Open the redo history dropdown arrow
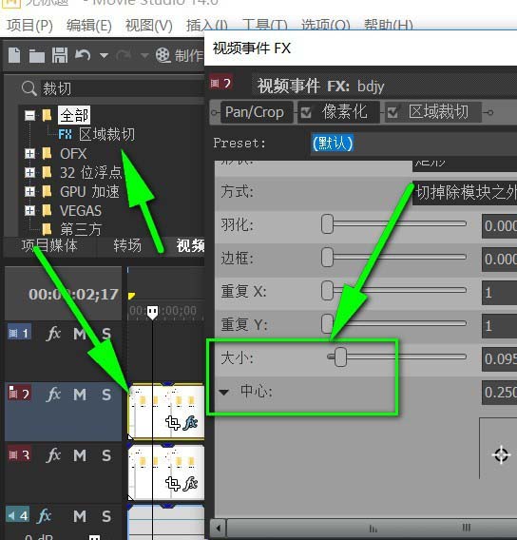This screenshot has width=517, height=540. tap(144, 55)
